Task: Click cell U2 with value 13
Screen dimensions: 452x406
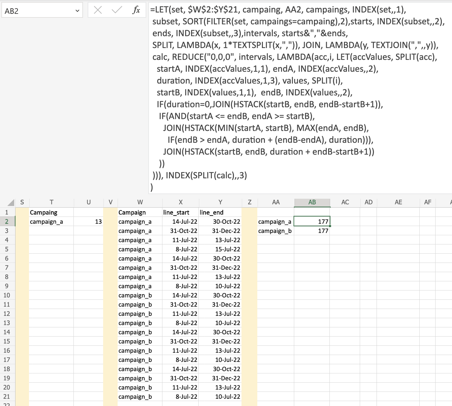Action: pyautogui.click(x=89, y=221)
